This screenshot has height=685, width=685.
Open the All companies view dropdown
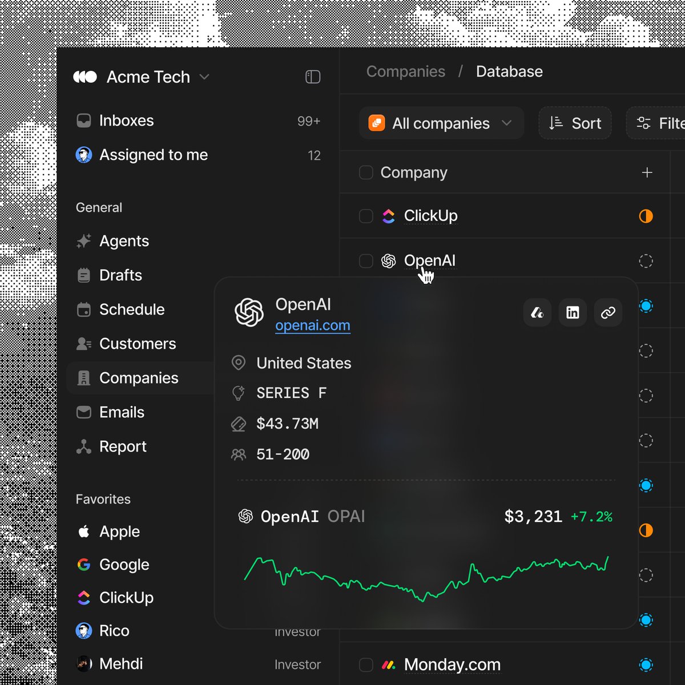[x=442, y=123]
